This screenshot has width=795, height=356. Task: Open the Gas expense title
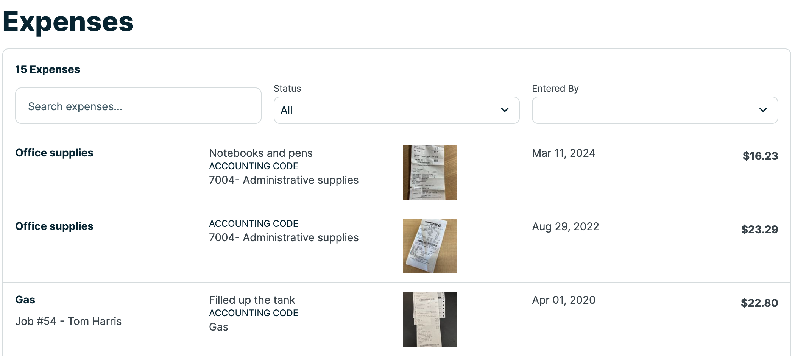pos(25,300)
